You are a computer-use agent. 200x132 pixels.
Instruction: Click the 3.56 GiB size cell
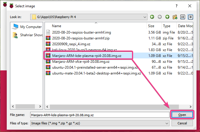[155, 32]
